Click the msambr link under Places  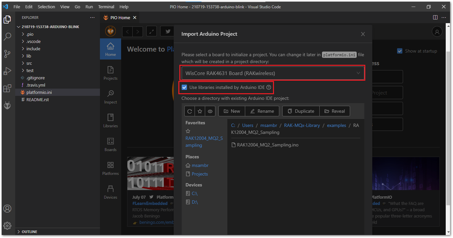(200, 165)
